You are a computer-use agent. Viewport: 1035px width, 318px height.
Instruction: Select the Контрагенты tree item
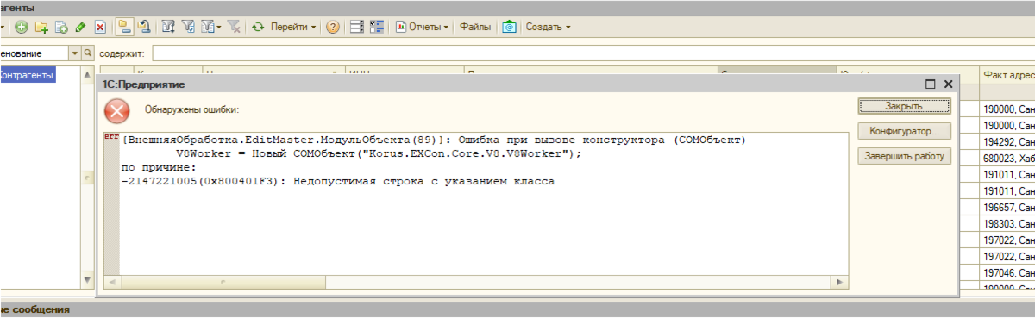point(28,75)
